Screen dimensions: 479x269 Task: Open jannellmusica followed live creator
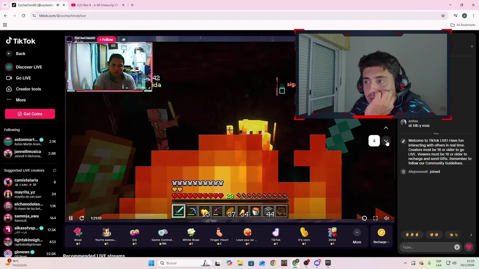(x=30, y=154)
